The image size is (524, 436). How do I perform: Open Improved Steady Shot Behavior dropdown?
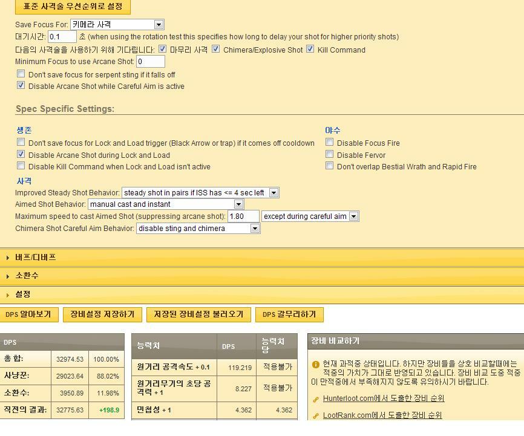pyautogui.click(x=273, y=193)
